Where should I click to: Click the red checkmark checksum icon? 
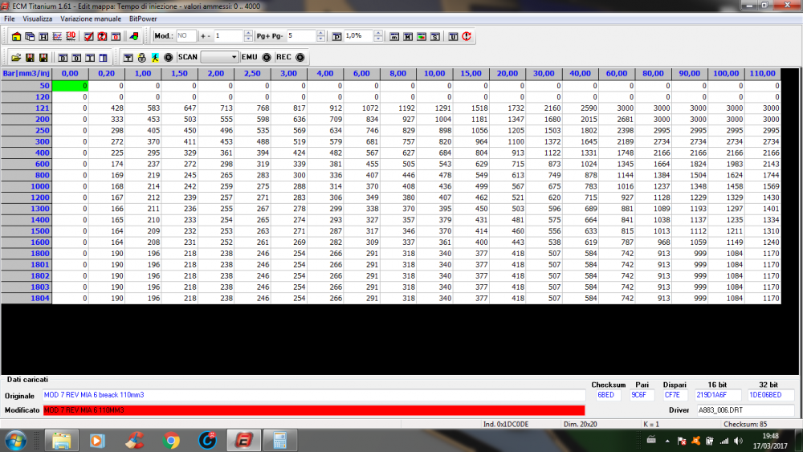coord(89,36)
